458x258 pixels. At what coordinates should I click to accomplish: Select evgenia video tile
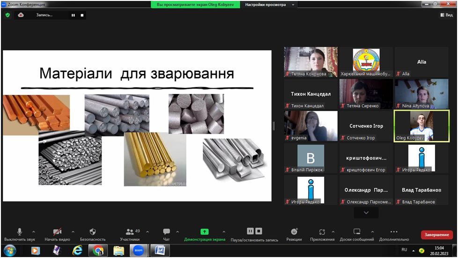pyautogui.click(x=311, y=126)
